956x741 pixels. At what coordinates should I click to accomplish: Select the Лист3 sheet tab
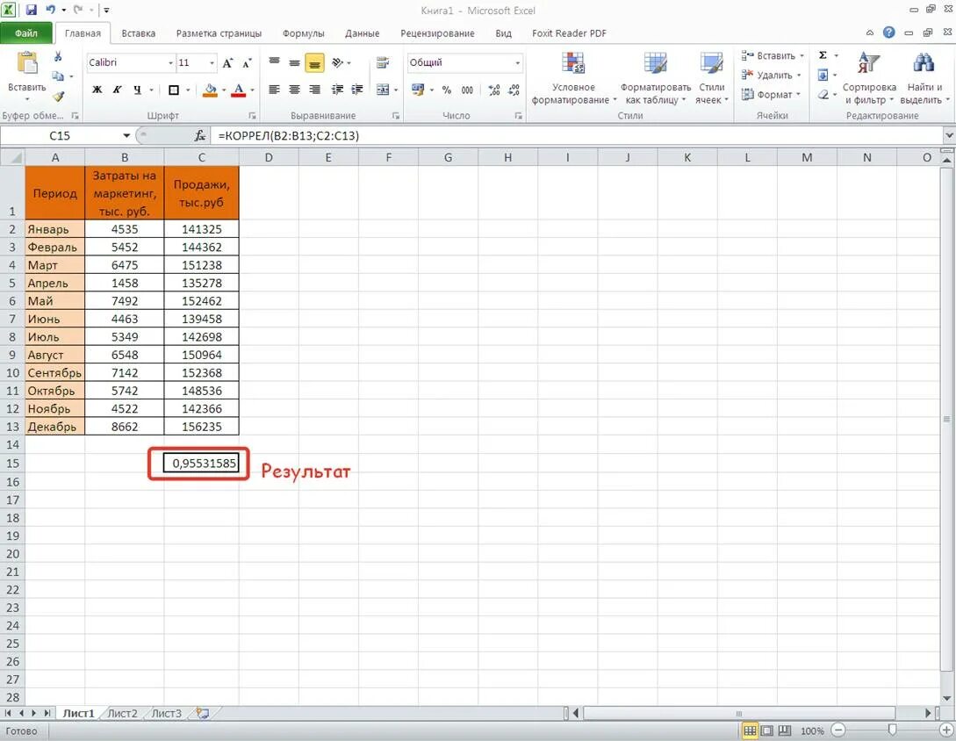167,713
